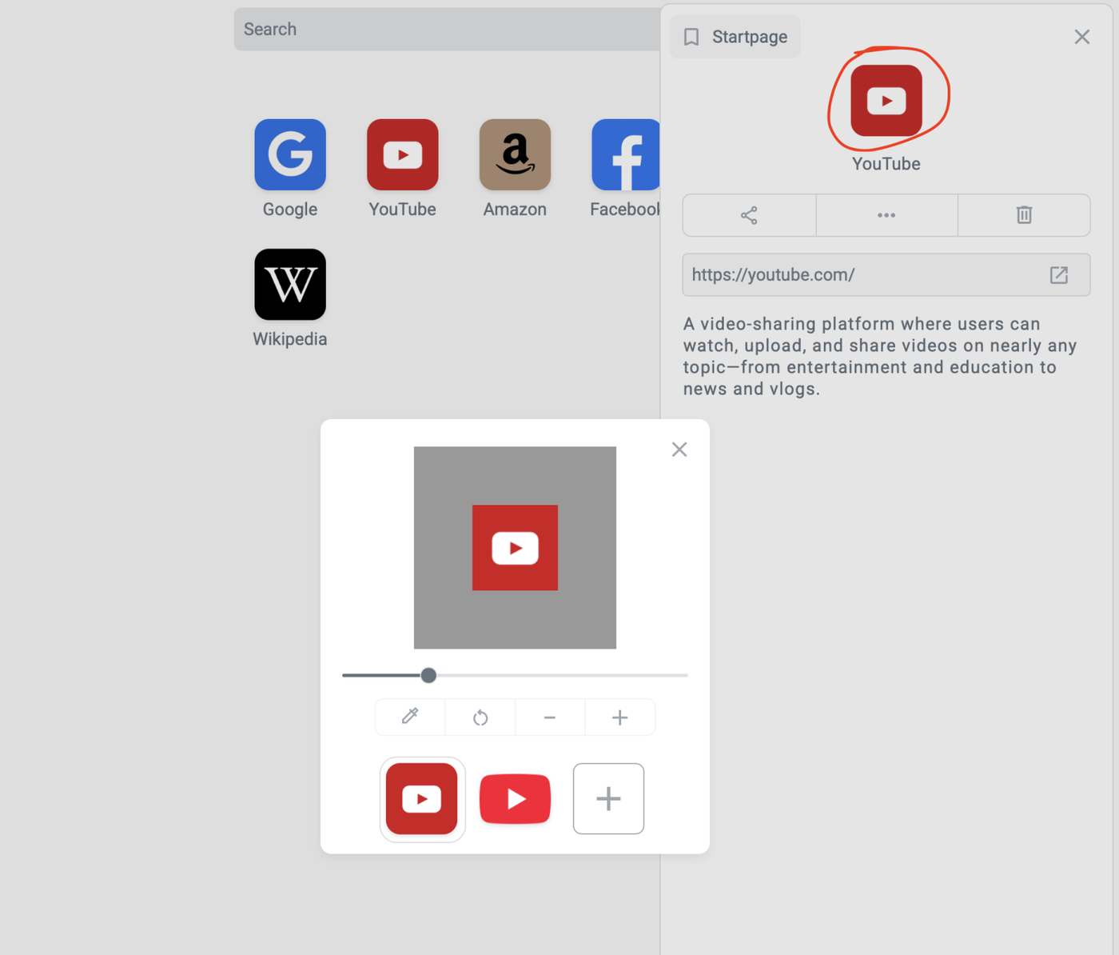This screenshot has height=955, width=1119.
Task: Close the icon editor dialog
Action: coord(679,450)
